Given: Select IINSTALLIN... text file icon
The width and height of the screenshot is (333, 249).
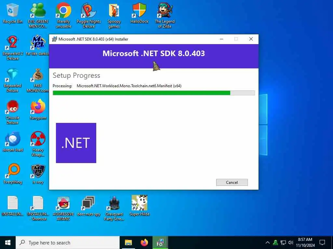Looking at the screenshot, I should pyautogui.click(x=13, y=206).
